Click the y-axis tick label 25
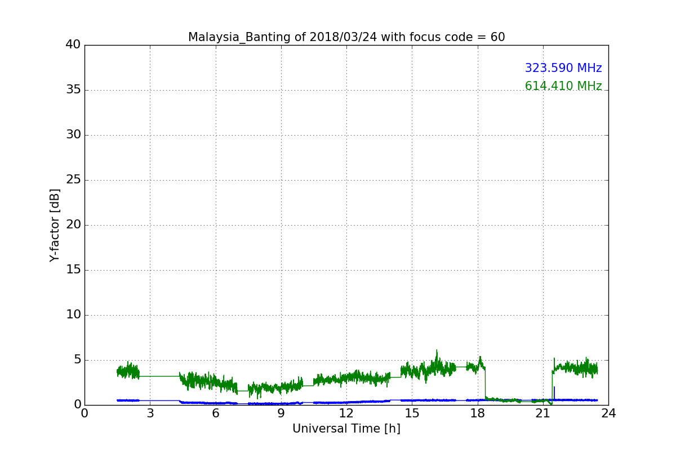676x450 pixels. tap(73, 180)
